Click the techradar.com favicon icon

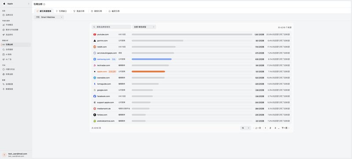pyautogui.click(x=95, y=65)
